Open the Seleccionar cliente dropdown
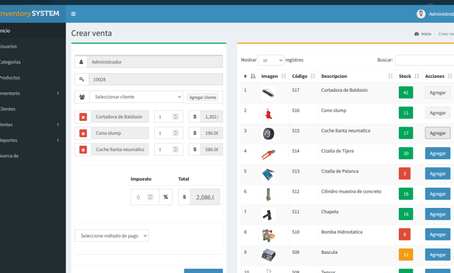454x273 pixels. click(136, 97)
